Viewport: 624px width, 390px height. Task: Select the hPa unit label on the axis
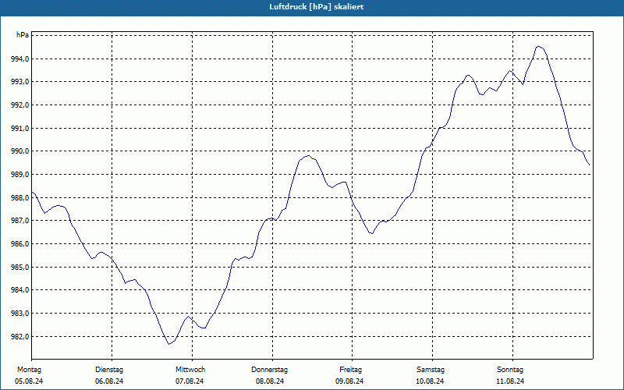23,35
